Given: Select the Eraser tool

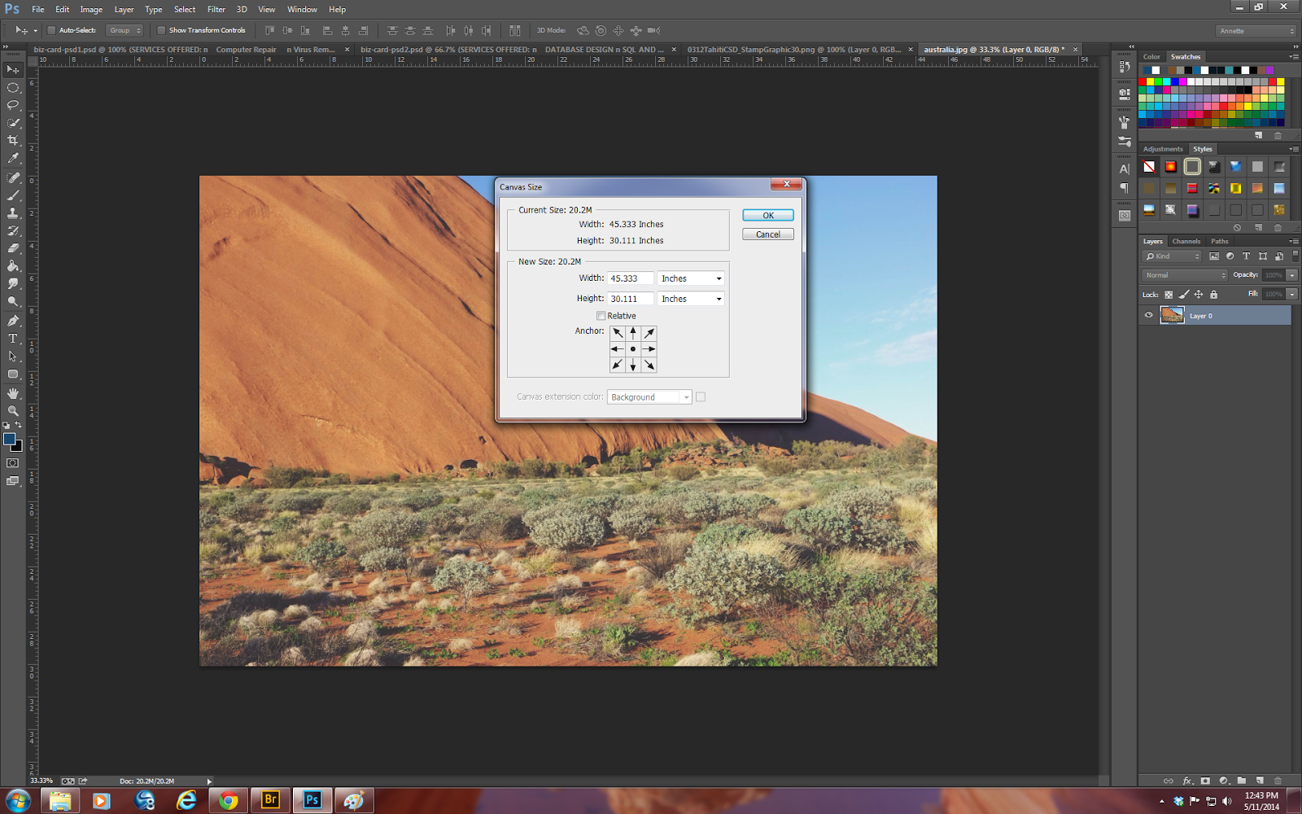Looking at the screenshot, I should point(13,248).
